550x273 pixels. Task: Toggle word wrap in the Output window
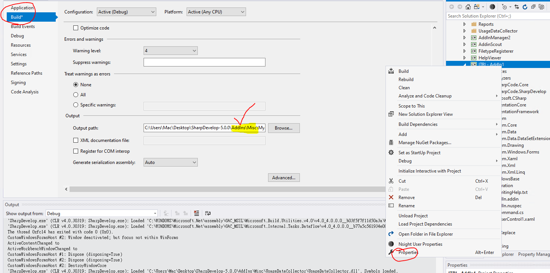208,213
